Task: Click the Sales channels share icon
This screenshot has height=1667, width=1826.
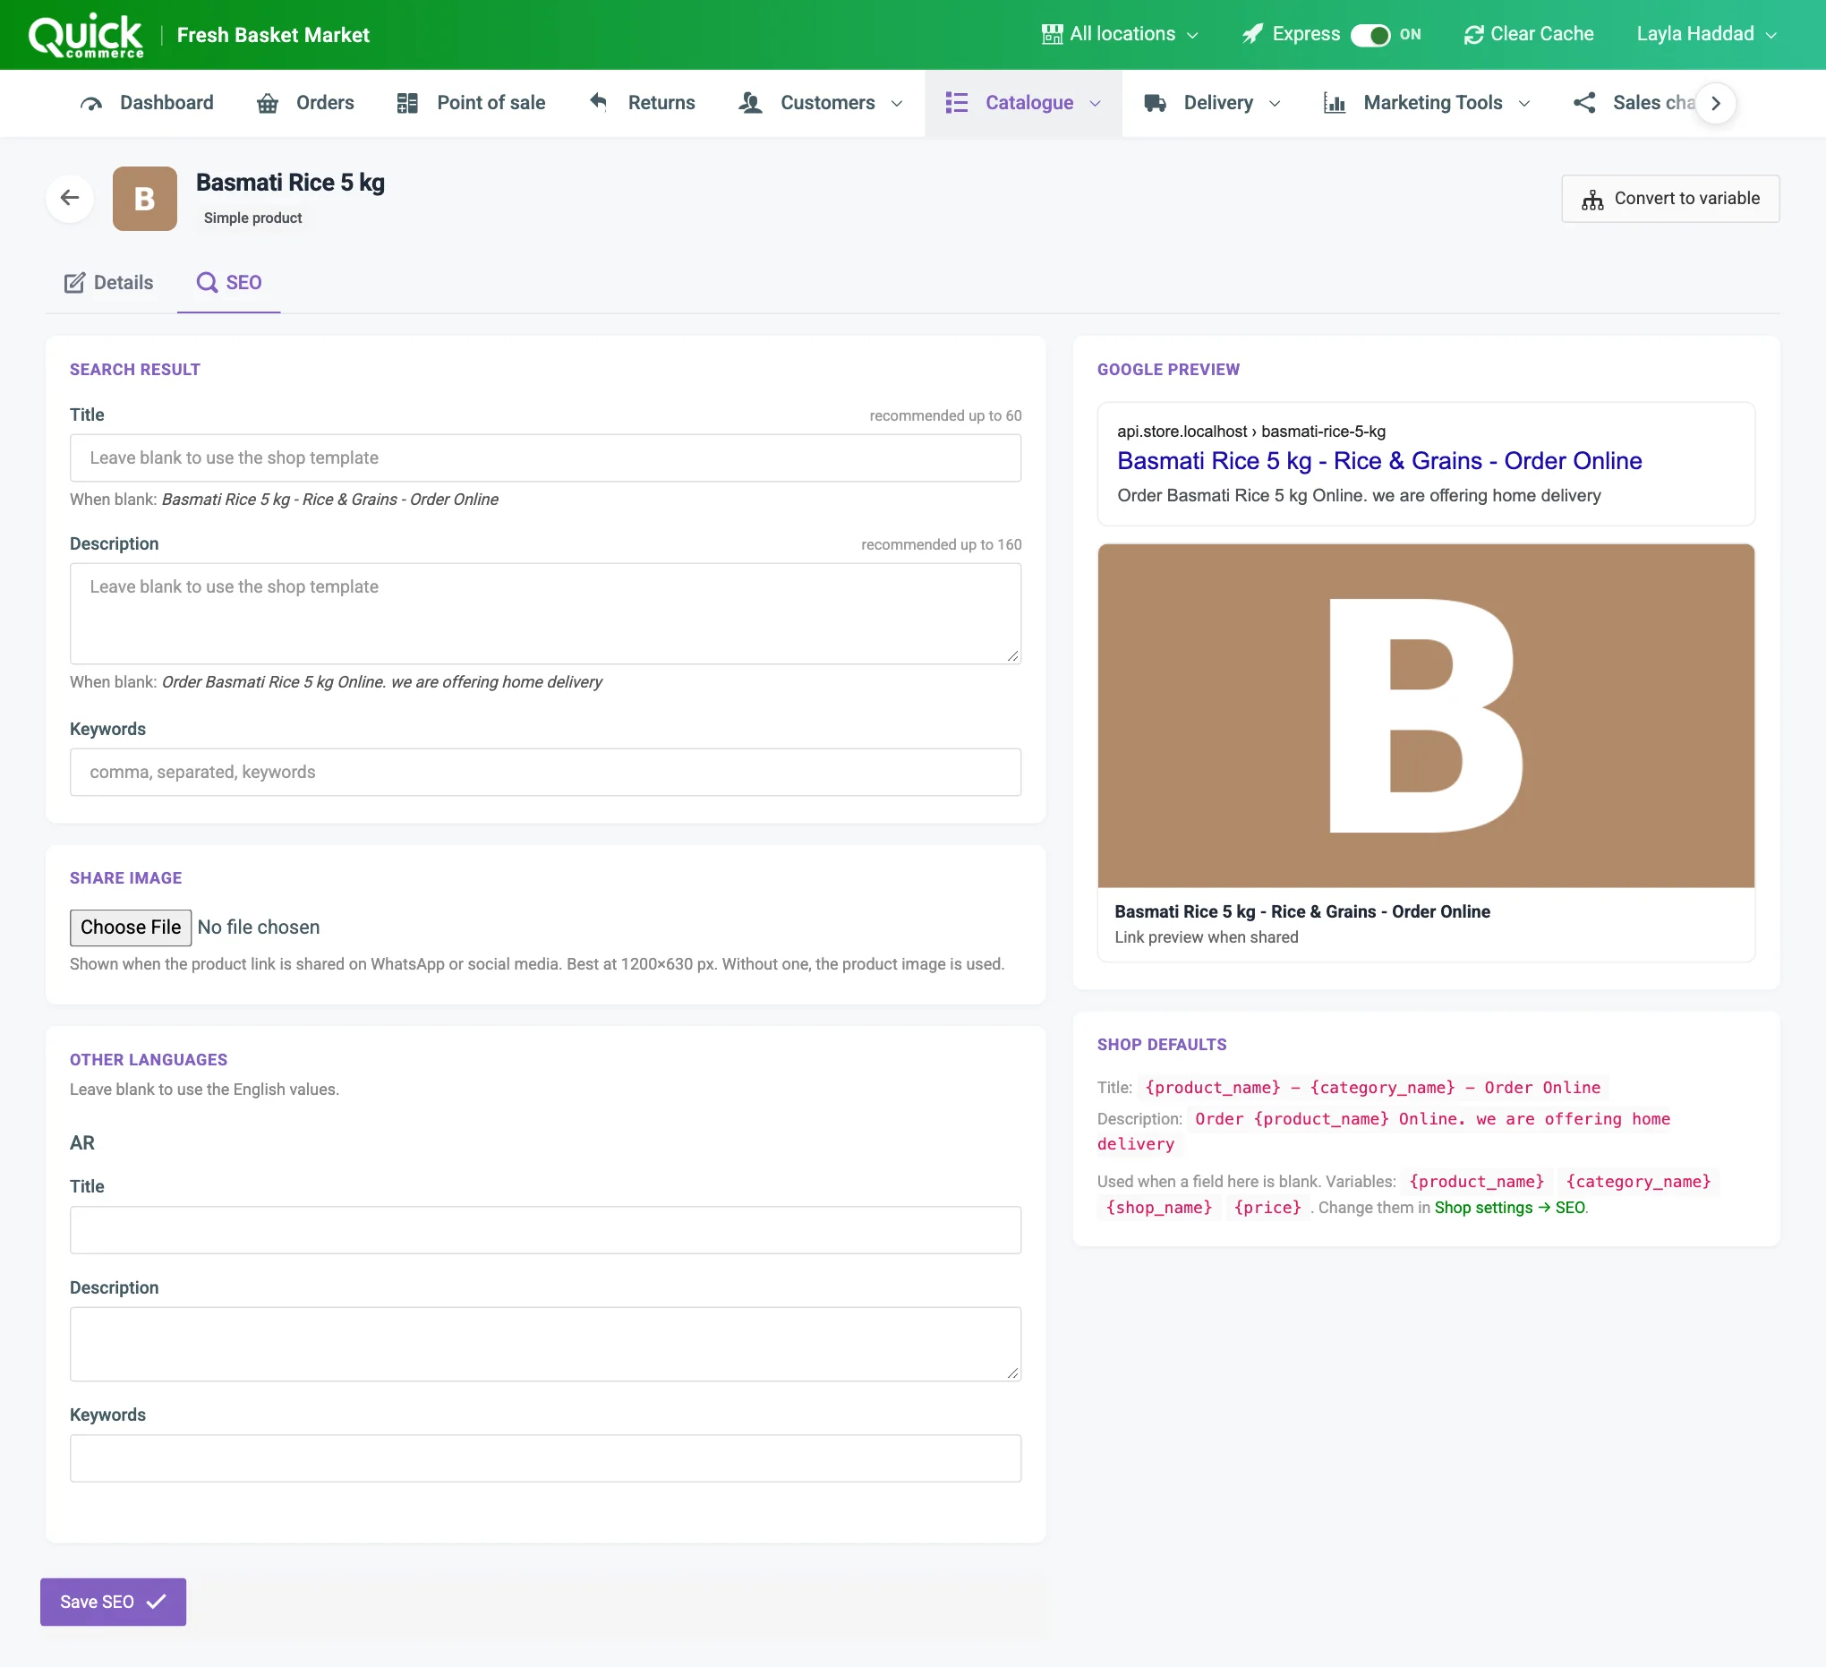Action: 1584,103
